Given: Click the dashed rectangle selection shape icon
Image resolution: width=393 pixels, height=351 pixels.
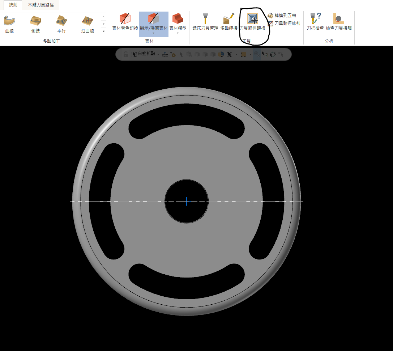Looking at the screenshot, I should click(x=244, y=54).
